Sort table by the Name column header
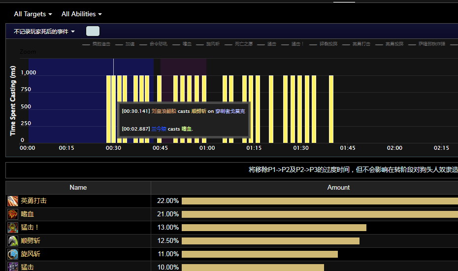 click(x=78, y=187)
